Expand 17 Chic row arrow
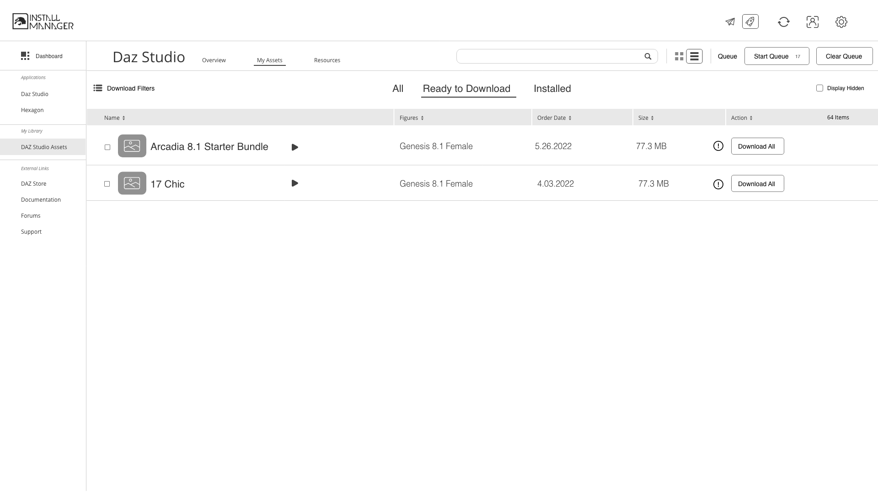 (x=295, y=183)
